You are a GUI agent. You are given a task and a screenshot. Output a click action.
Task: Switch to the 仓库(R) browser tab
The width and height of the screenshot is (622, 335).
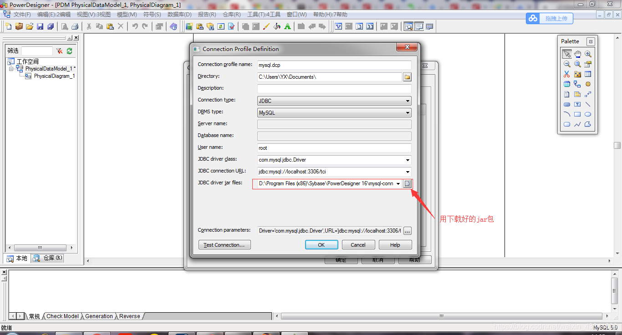point(48,259)
